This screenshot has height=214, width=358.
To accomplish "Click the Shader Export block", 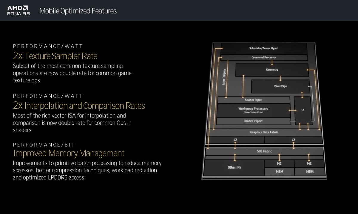I will coord(253,121).
